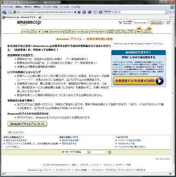Open the ブックマーク(B) menu
The width and height of the screenshot is (176, 177).
point(50,7)
